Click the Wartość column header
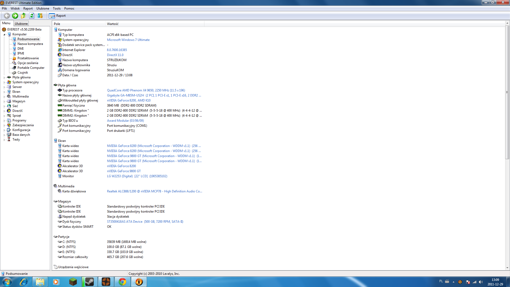Image resolution: width=510 pixels, height=287 pixels. (155, 24)
